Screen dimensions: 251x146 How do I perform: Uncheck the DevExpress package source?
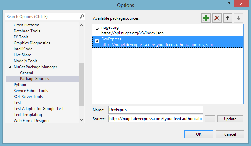pos(97,41)
